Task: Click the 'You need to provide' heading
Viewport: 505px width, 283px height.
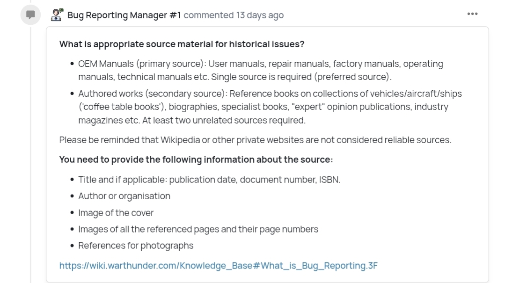Action: [x=196, y=160]
